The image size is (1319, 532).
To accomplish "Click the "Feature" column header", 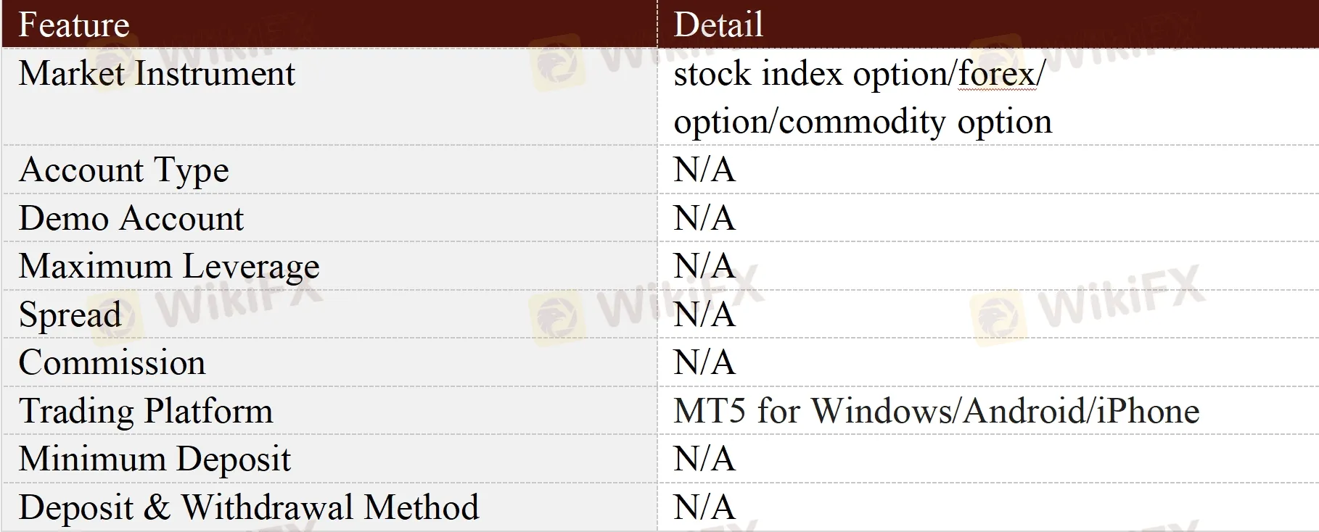I will tap(74, 25).
